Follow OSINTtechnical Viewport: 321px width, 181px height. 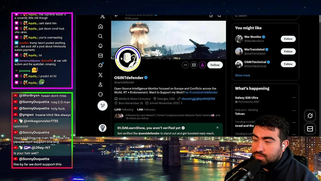tap(288, 64)
